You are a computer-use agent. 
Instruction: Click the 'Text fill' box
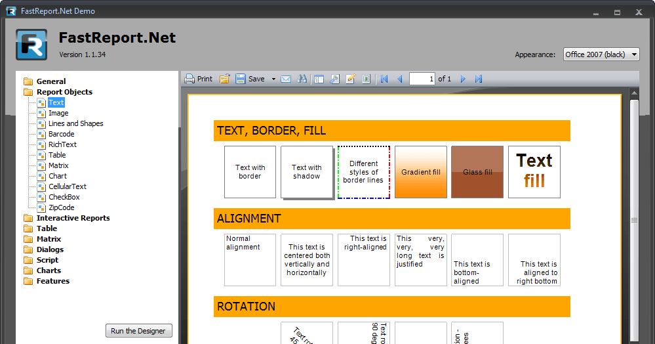(534, 171)
